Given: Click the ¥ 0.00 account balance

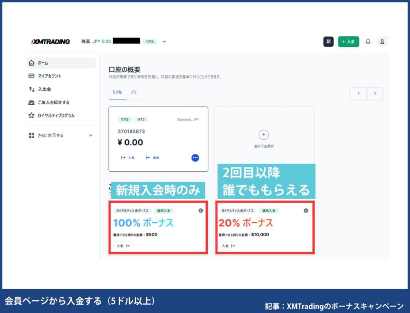Looking at the screenshot, I should pyautogui.click(x=130, y=143).
